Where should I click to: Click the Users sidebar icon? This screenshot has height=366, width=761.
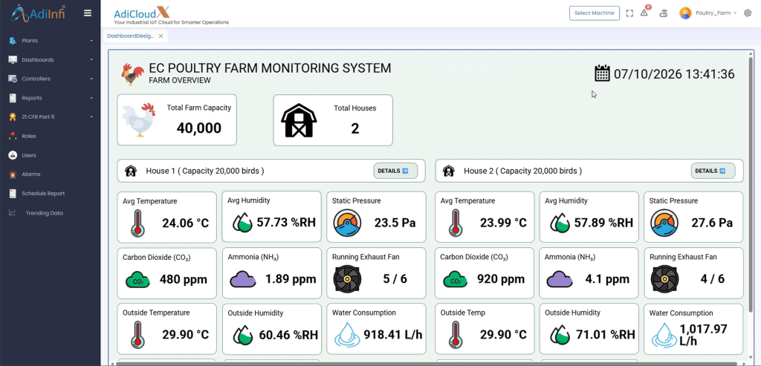(13, 155)
